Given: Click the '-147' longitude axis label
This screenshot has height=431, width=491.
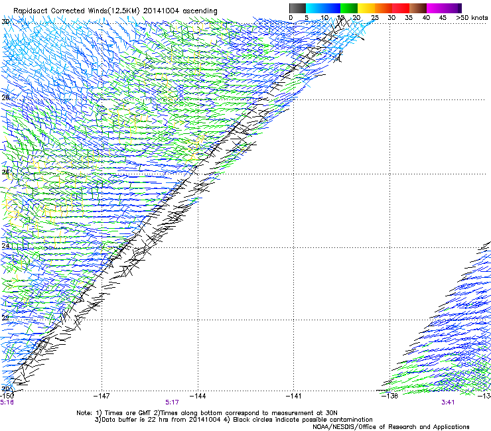Looking at the screenshot, I should [102, 396].
